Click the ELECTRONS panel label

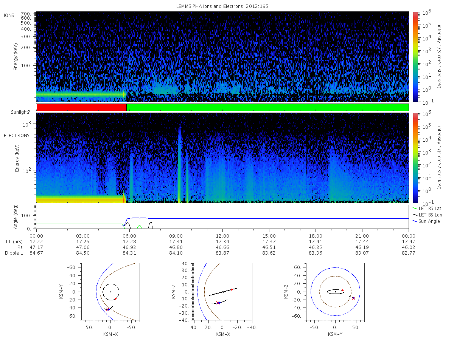17,135
